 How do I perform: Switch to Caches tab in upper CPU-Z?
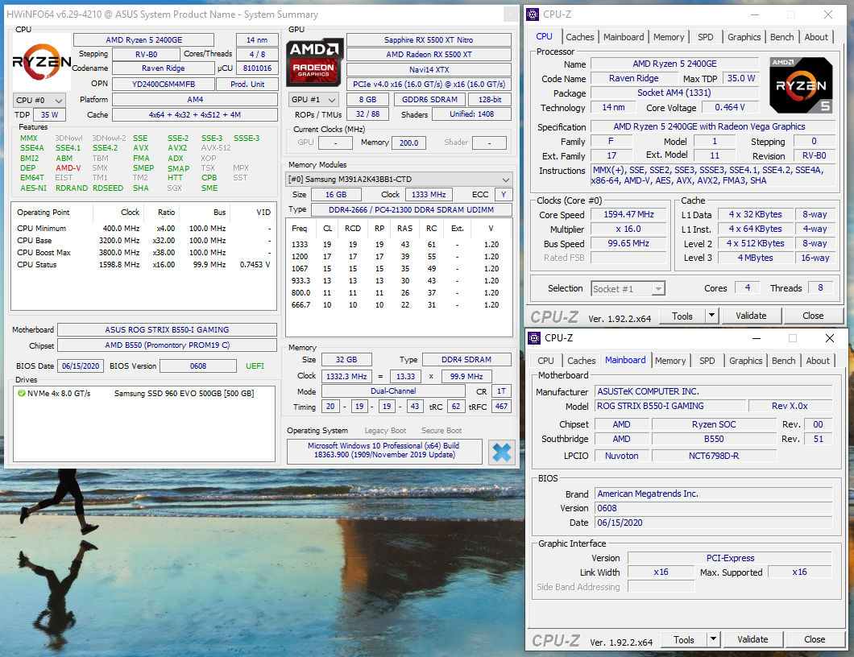(579, 37)
